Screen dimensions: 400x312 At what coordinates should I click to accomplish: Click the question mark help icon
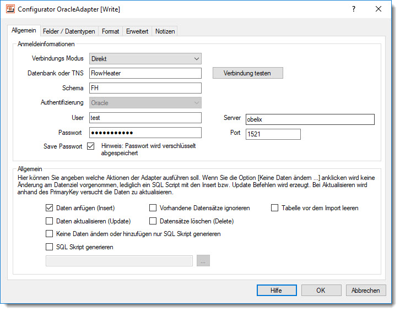click(x=354, y=9)
